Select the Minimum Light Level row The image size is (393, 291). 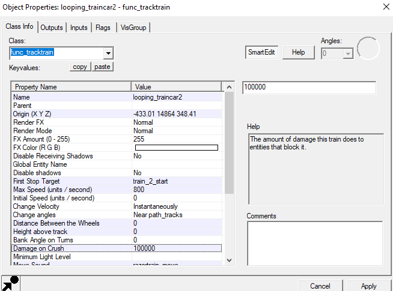pos(117,257)
